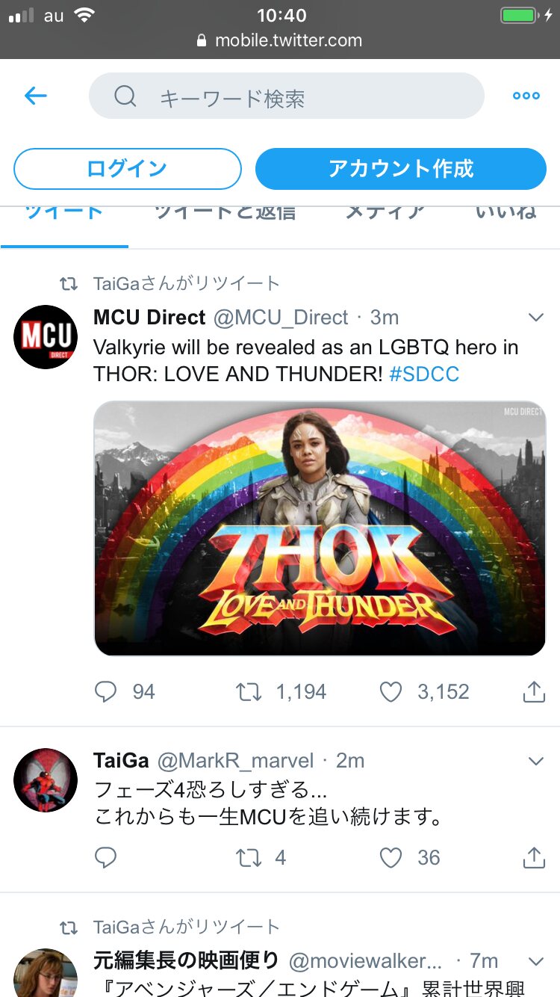Expand the MCU Direct tweet dropdown chevron
Image resolution: width=560 pixels, height=997 pixels.
535,318
